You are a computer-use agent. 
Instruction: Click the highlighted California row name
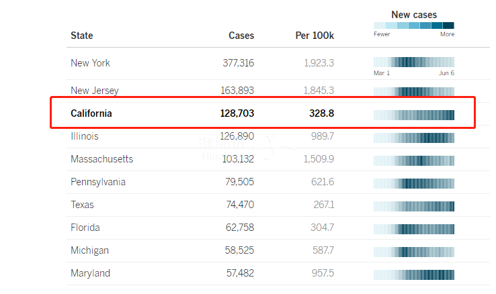(x=91, y=114)
